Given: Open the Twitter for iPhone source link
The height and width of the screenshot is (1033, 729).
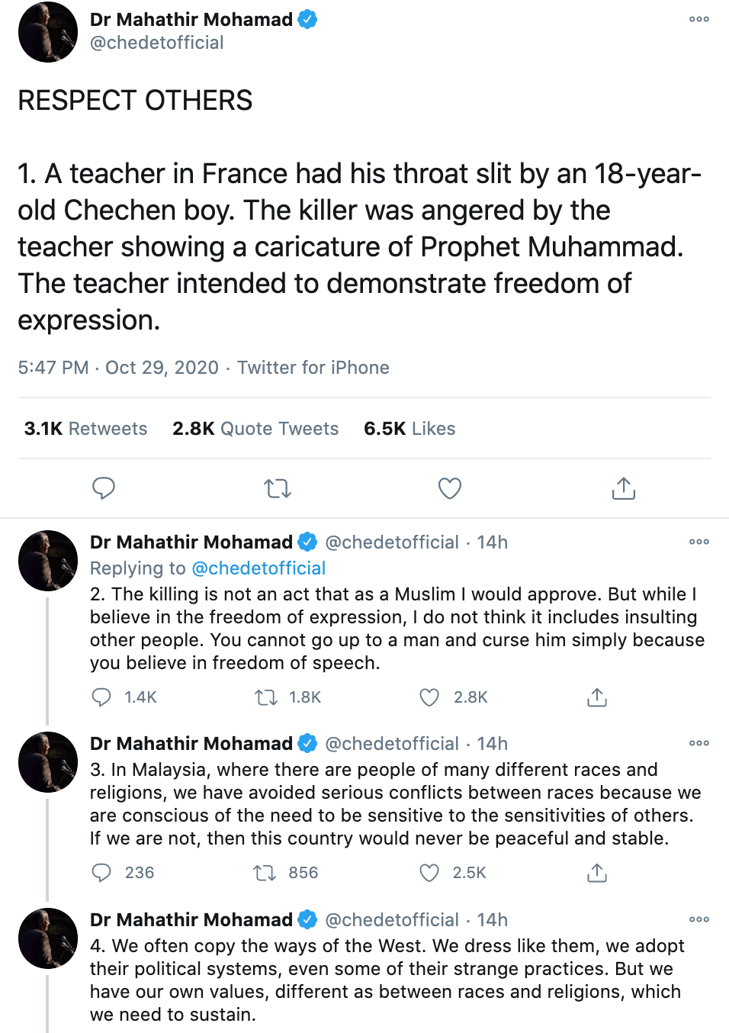Looking at the screenshot, I should click(313, 368).
